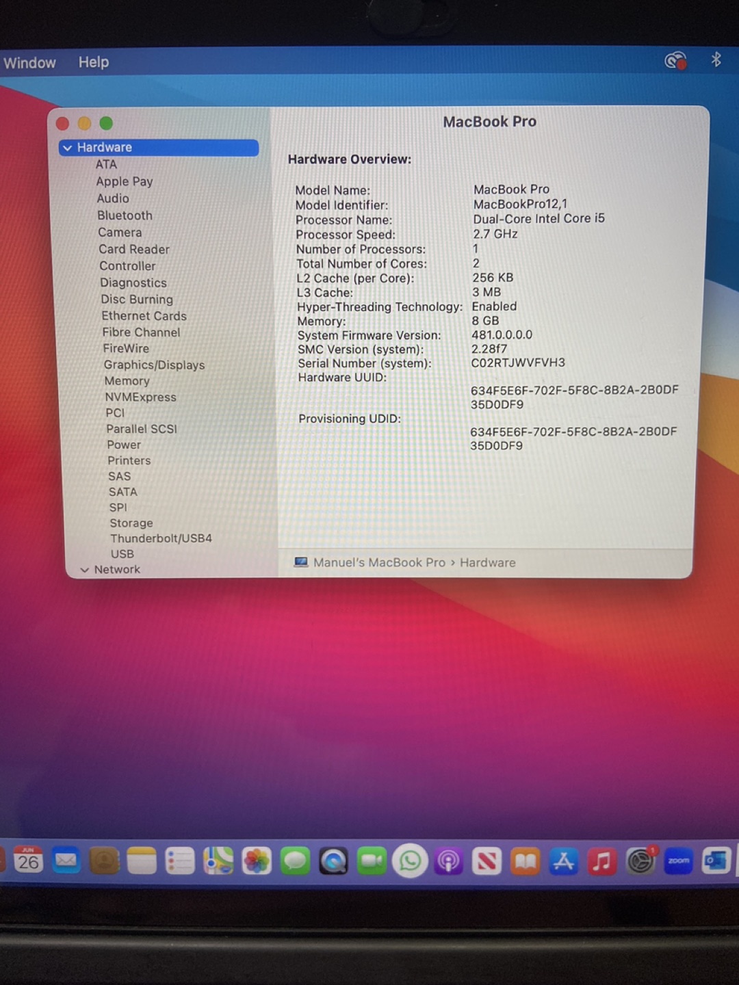Select the Audio item in the sidebar
The image size is (739, 985).
point(113,198)
